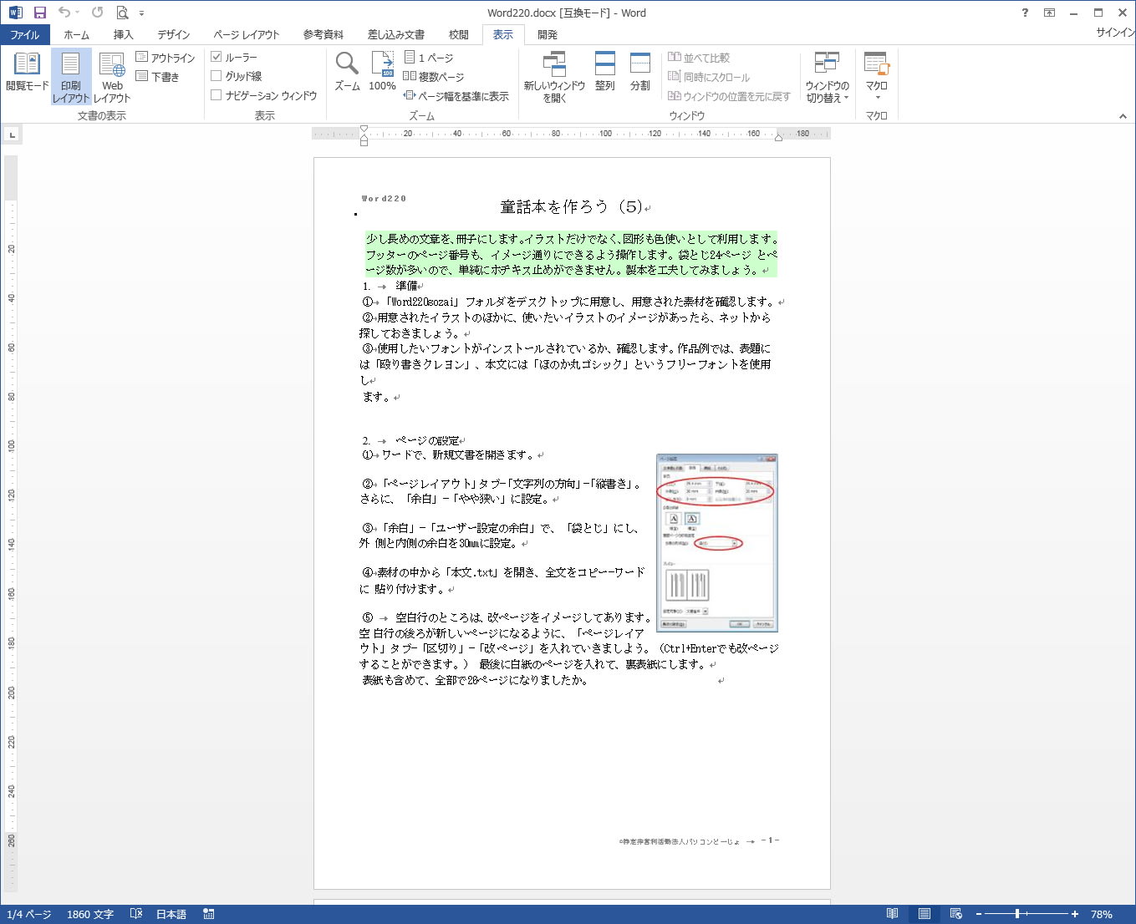1136x924 pixels.
Task: Click the save icon in title bar
Action: coord(39,13)
